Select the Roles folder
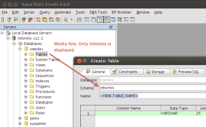Image resolution: width=206 pixels, height=127 pixels. [40, 113]
